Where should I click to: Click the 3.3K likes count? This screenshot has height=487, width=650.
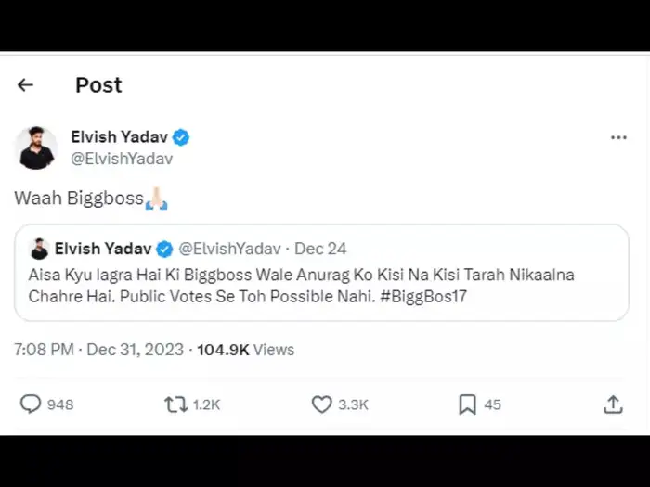[x=353, y=404]
